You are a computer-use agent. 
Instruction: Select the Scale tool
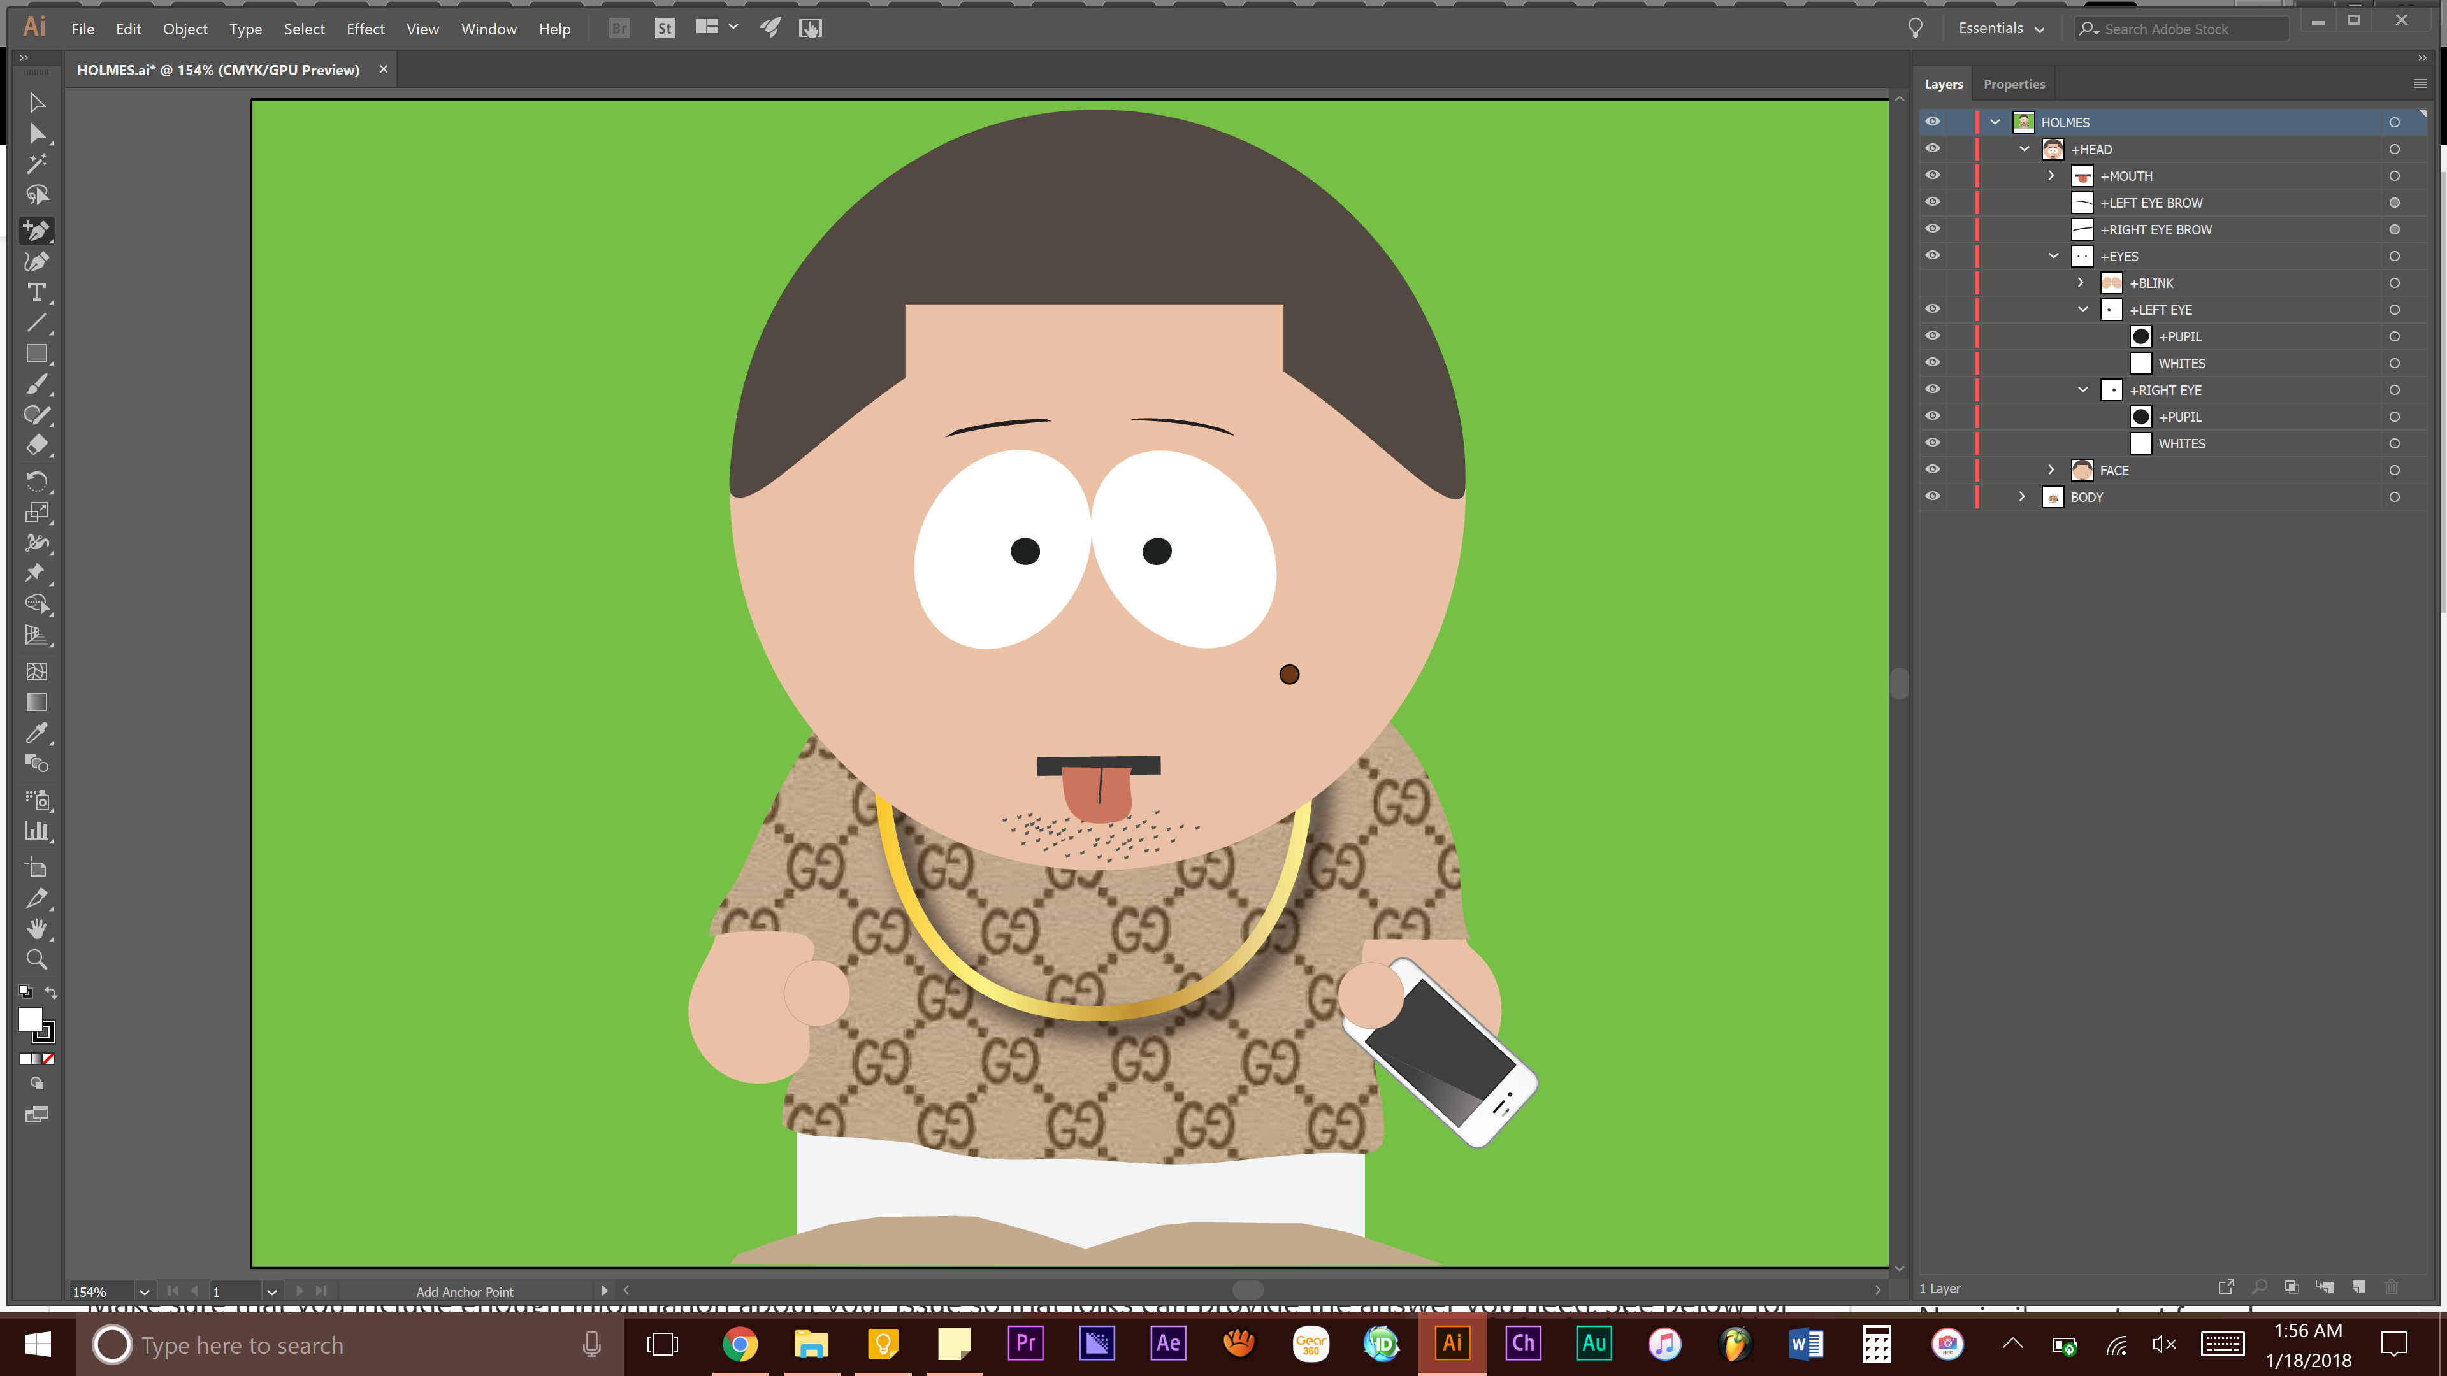[37, 512]
